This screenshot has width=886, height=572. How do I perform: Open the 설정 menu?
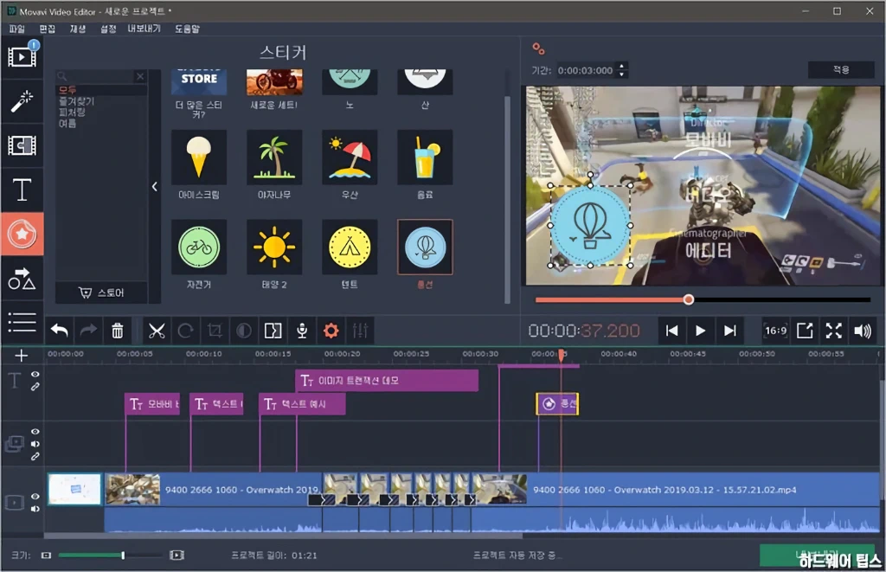(108, 29)
